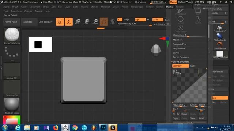Open the Render menu
234x131 pixels.
coord(150,7)
